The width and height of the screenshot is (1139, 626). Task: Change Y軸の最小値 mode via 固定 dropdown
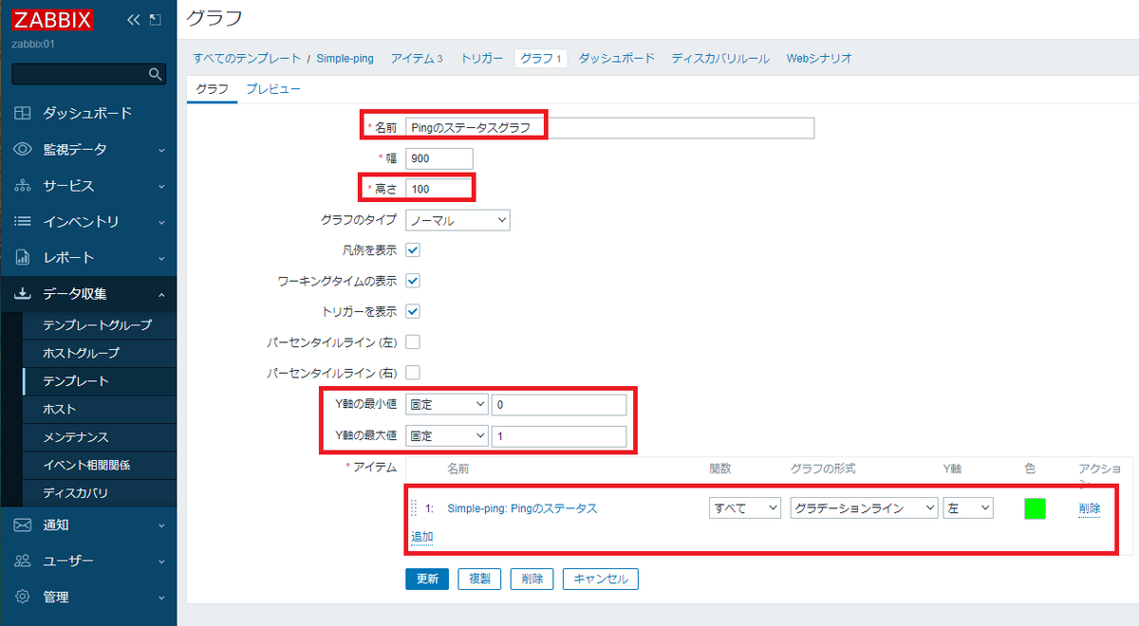(x=446, y=404)
